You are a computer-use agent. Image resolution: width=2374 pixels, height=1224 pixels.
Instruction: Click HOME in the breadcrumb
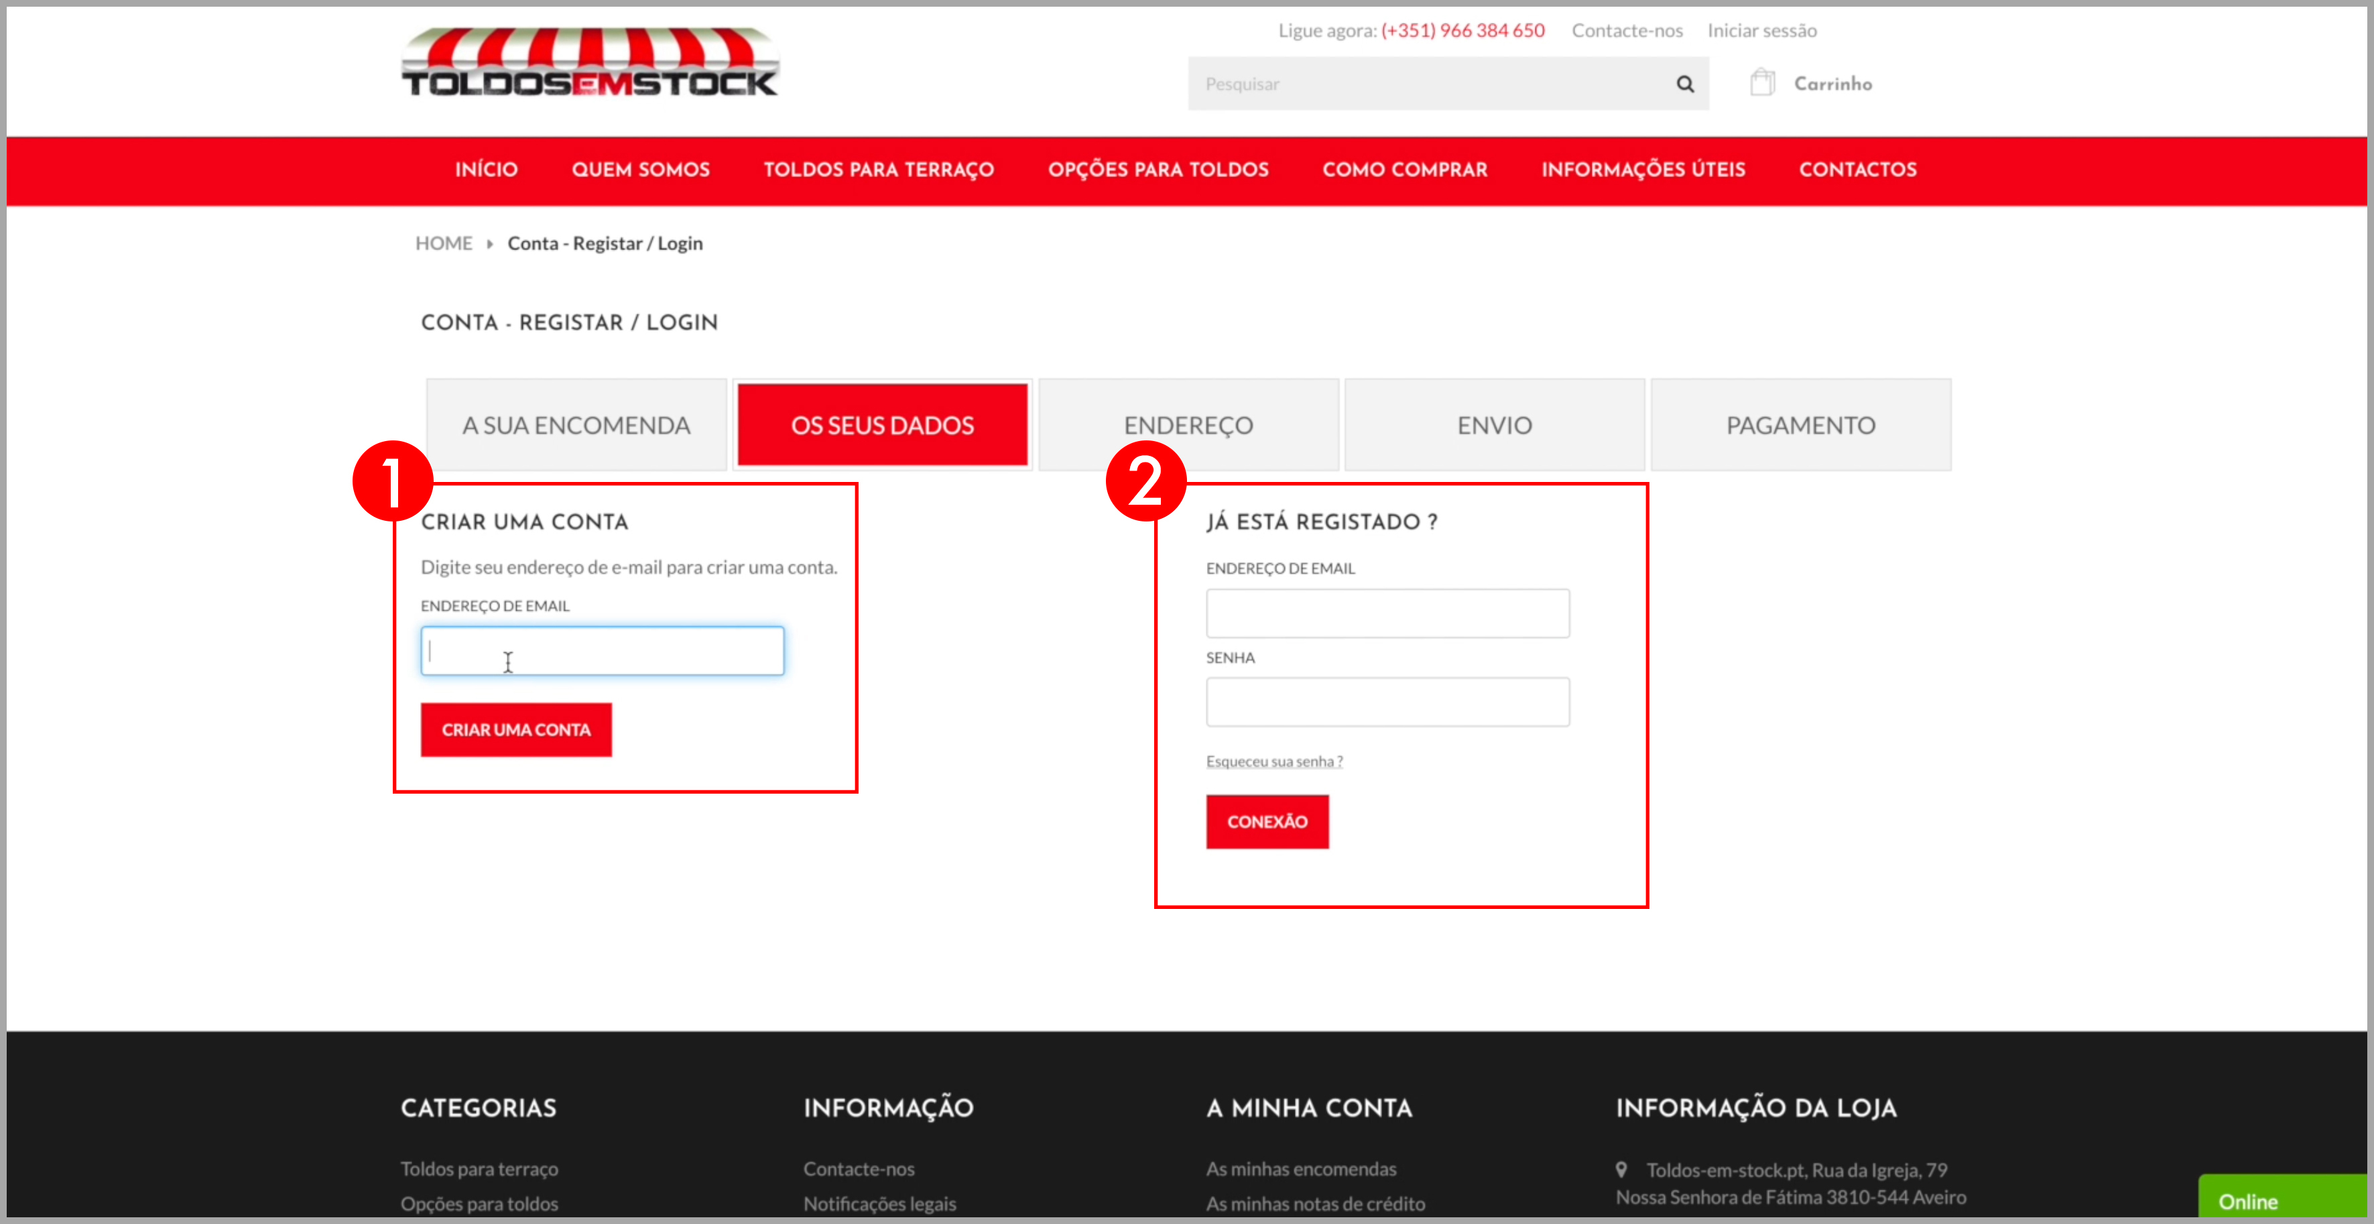pyautogui.click(x=443, y=243)
